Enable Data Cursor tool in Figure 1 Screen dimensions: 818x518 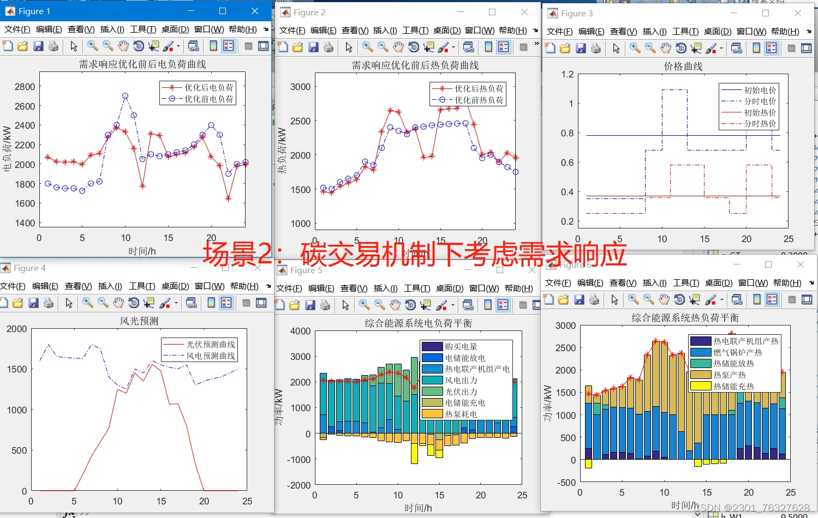(x=154, y=46)
